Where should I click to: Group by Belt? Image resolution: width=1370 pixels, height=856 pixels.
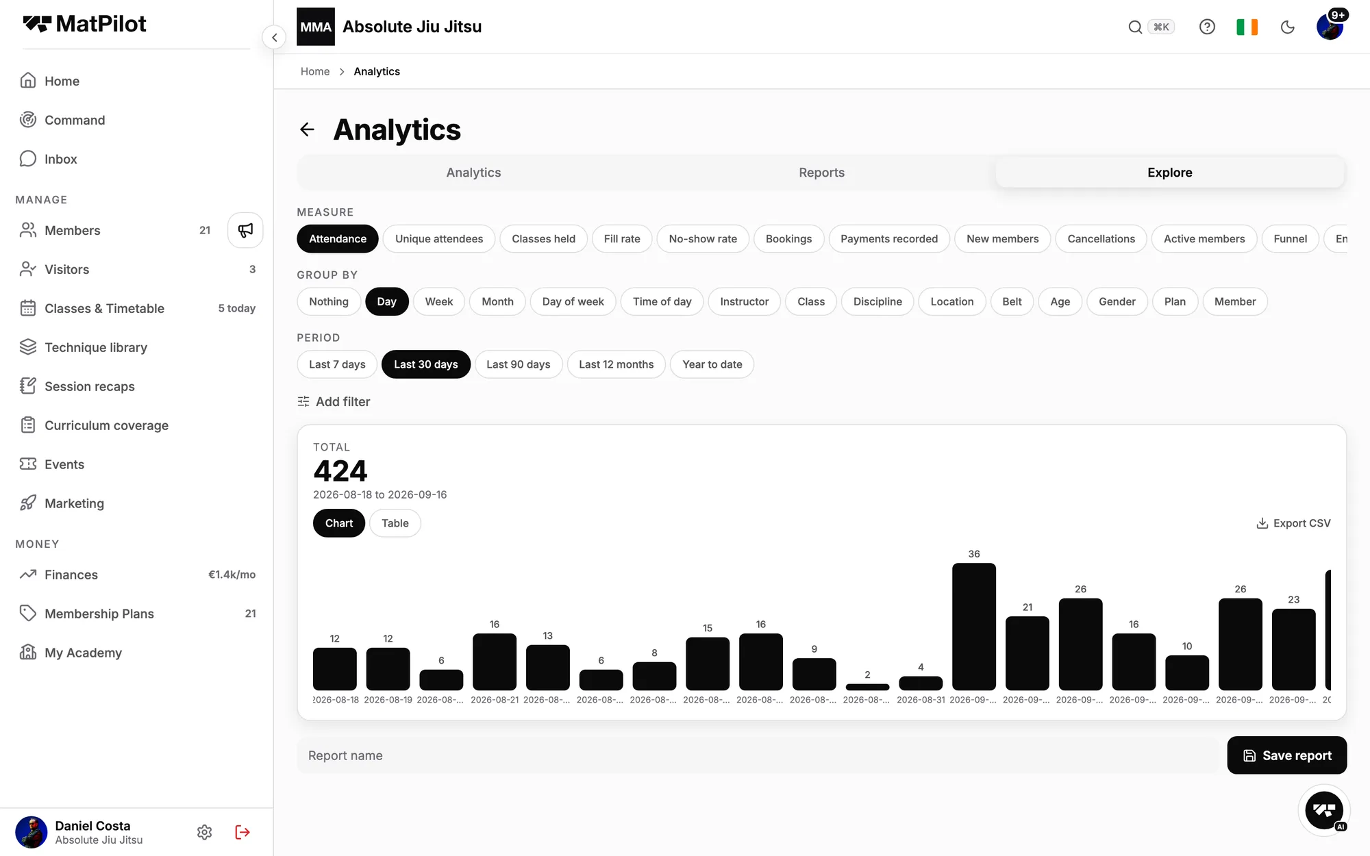coord(1012,302)
